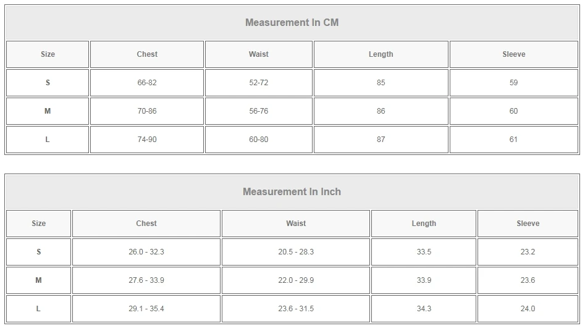Image resolution: width=585 pixels, height=331 pixels.
Task: Select the Waist header in CM table
Action: pos(259,54)
